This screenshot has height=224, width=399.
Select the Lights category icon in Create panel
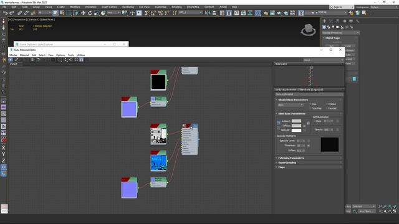[333, 27]
